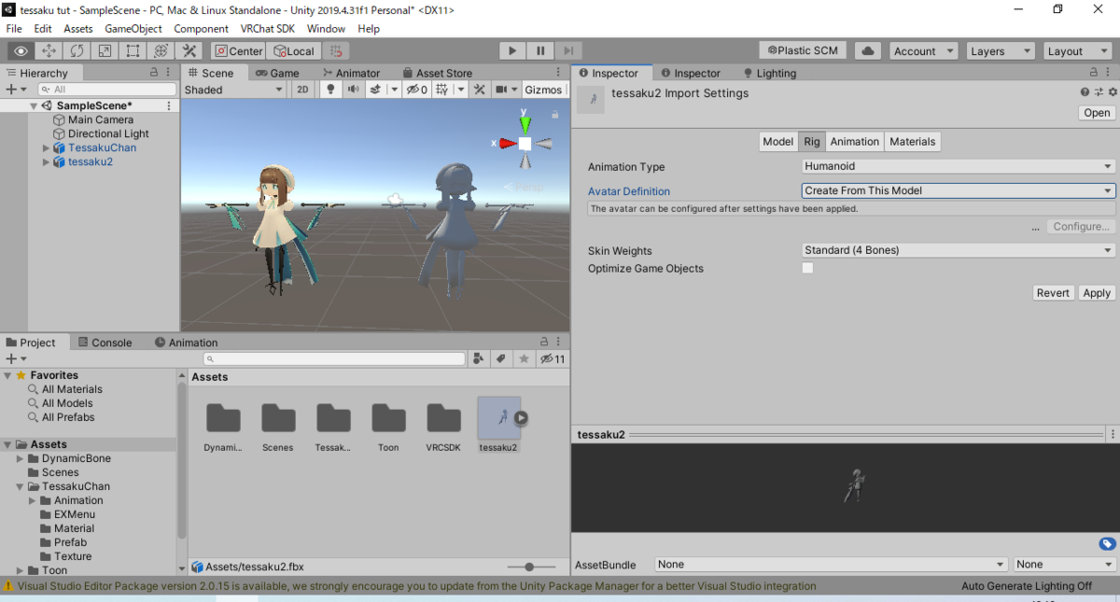1120x602 pixels.
Task: Select the Rect Transform tool
Action: (x=133, y=51)
